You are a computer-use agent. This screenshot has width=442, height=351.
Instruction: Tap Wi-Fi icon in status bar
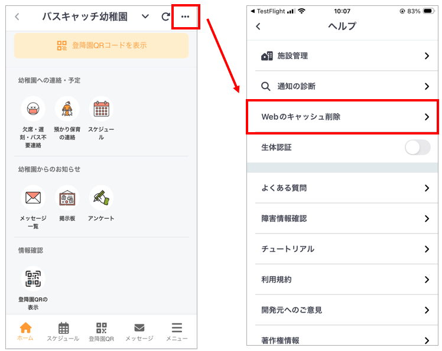pyautogui.click(x=301, y=11)
